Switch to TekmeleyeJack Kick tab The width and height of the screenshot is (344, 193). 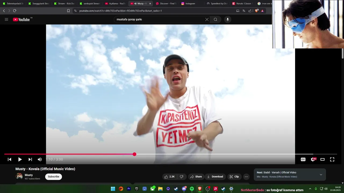click(x=13, y=3)
